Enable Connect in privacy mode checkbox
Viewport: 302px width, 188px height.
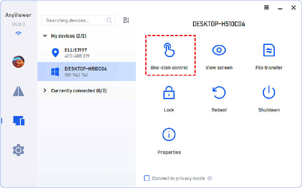coord(147,178)
